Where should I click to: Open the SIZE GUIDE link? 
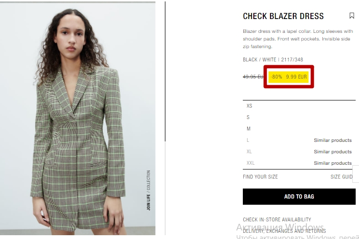click(x=341, y=177)
